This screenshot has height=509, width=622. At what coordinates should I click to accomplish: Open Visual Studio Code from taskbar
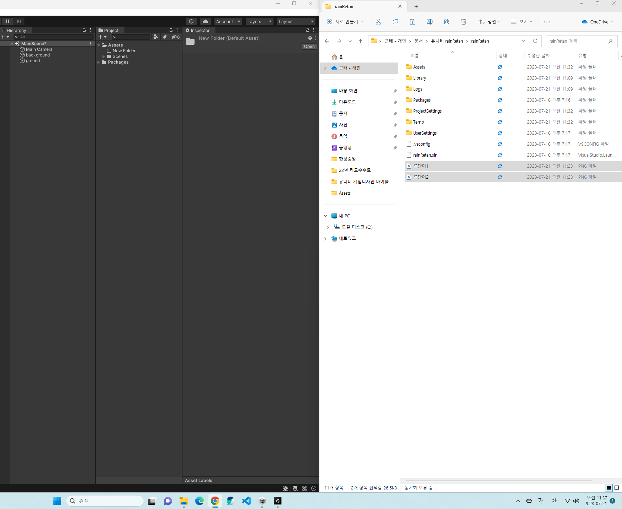tap(246, 501)
